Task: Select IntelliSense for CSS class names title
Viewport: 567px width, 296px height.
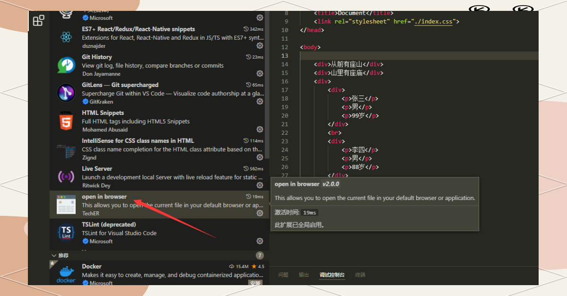Action: tap(138, 140)
